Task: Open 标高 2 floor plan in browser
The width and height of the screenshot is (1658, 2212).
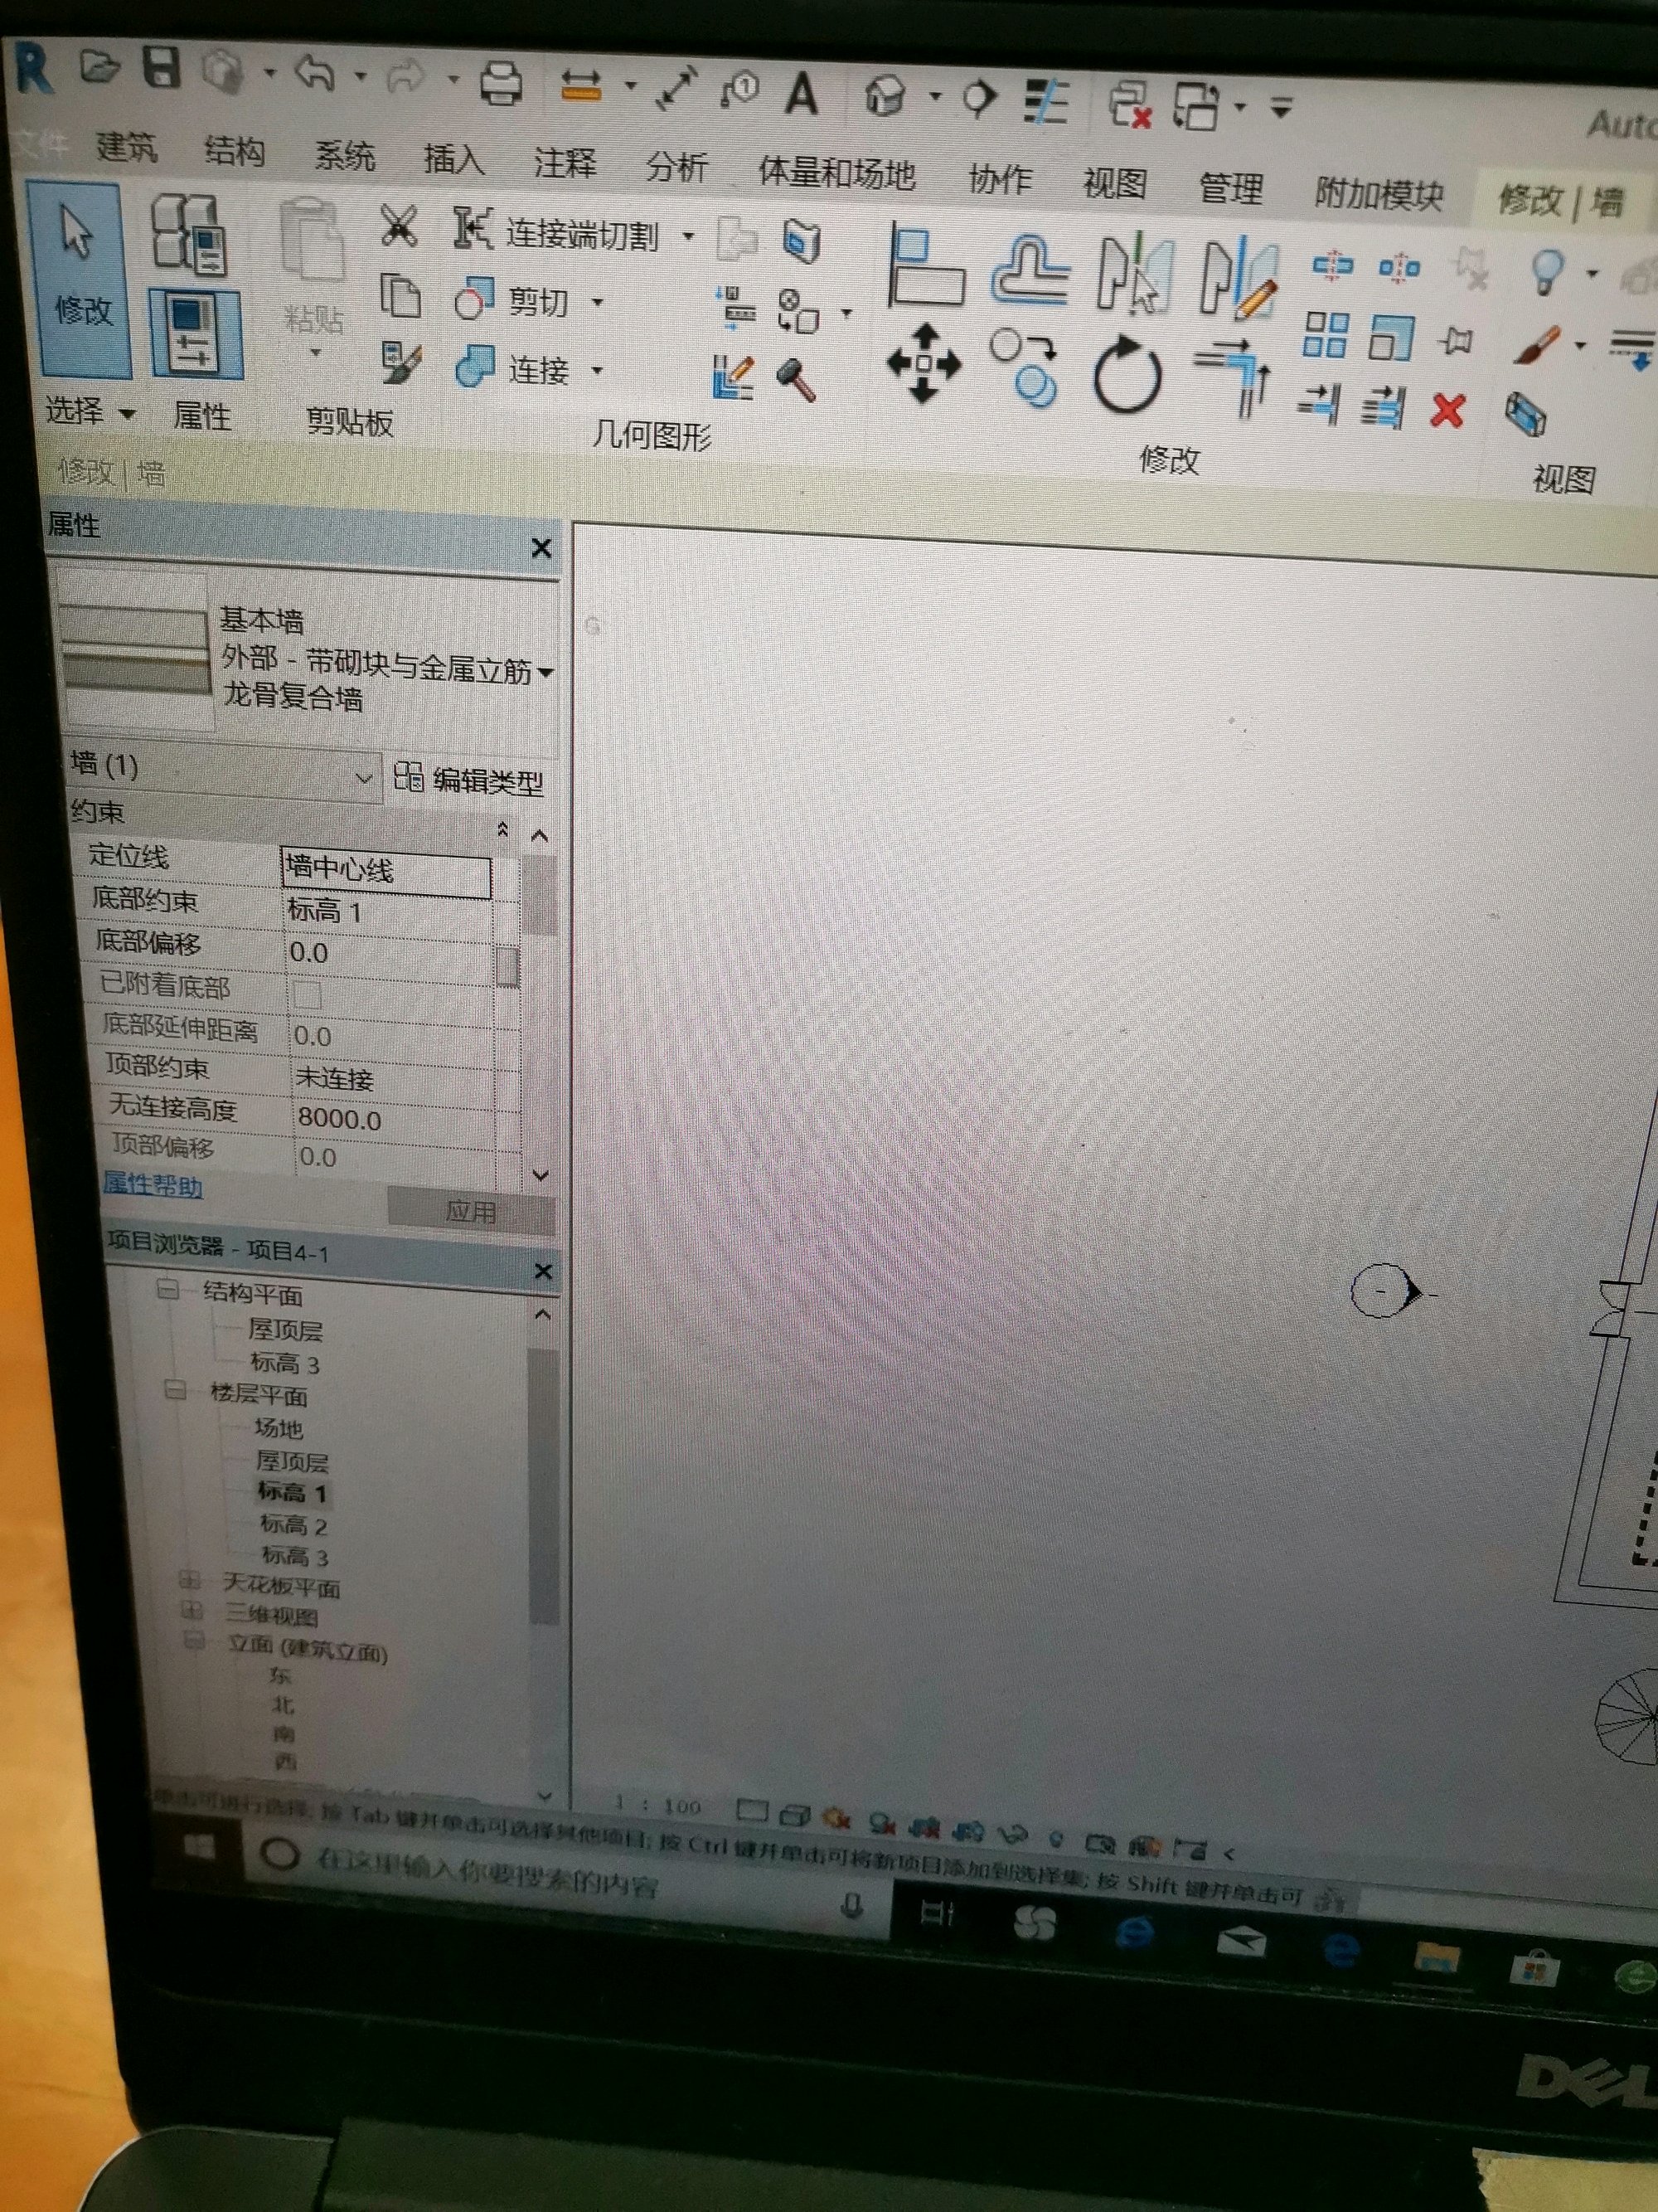Action: (293, 1525)
